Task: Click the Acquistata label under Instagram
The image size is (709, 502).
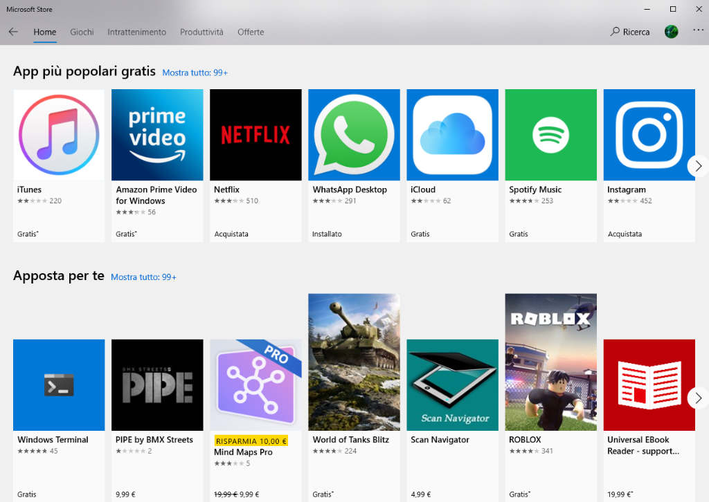Action: [x=625, y=234]
